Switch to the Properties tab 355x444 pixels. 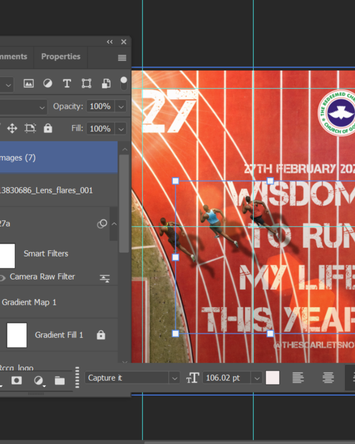[x=61, y=57]
